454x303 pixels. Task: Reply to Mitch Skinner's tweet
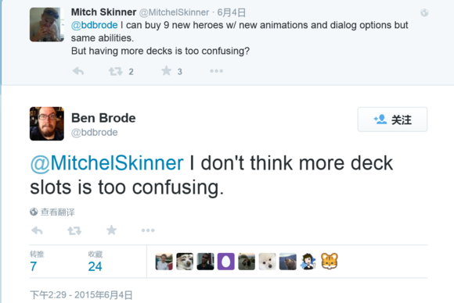(x=78, y=71)
